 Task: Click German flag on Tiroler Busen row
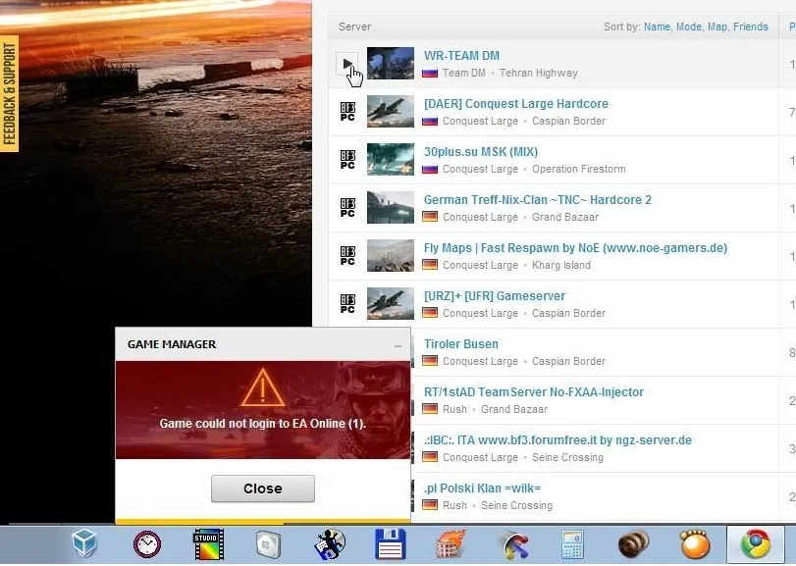point(430,361)
